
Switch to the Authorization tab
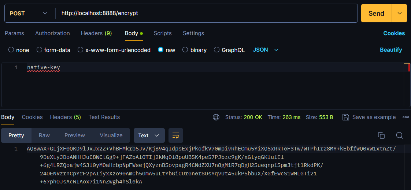(52, 33)
